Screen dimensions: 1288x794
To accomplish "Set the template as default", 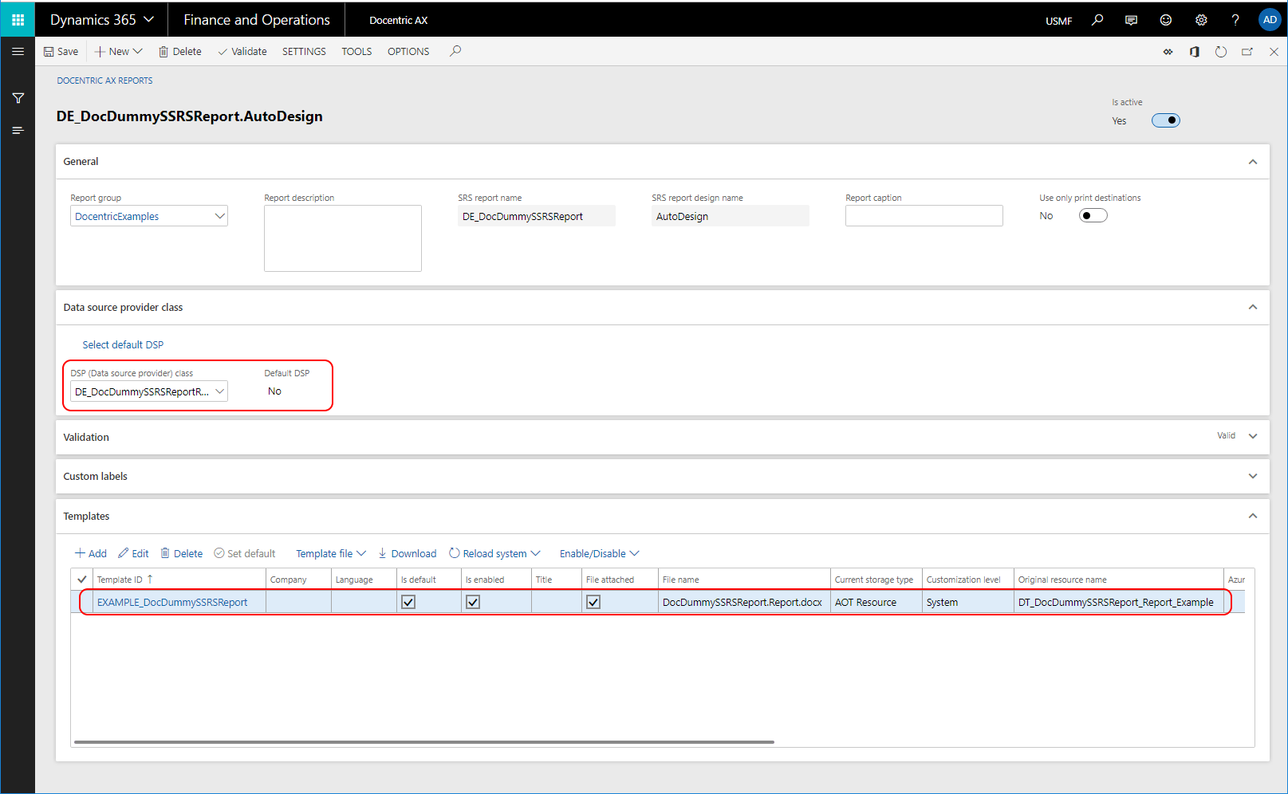I will pyautogui.click(x=245, y=553).
